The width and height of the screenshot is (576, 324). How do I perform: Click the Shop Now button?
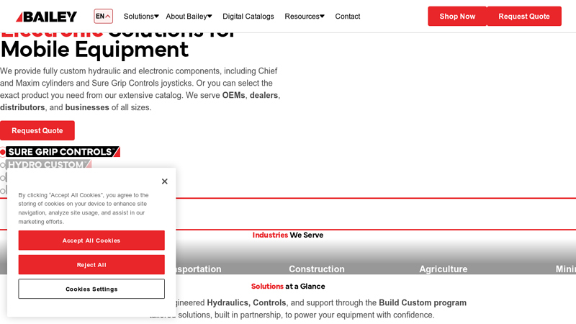457,17
